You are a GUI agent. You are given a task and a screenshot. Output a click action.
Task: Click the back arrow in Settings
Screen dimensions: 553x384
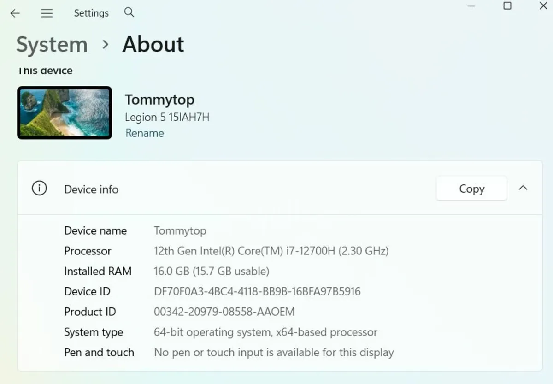15,13
